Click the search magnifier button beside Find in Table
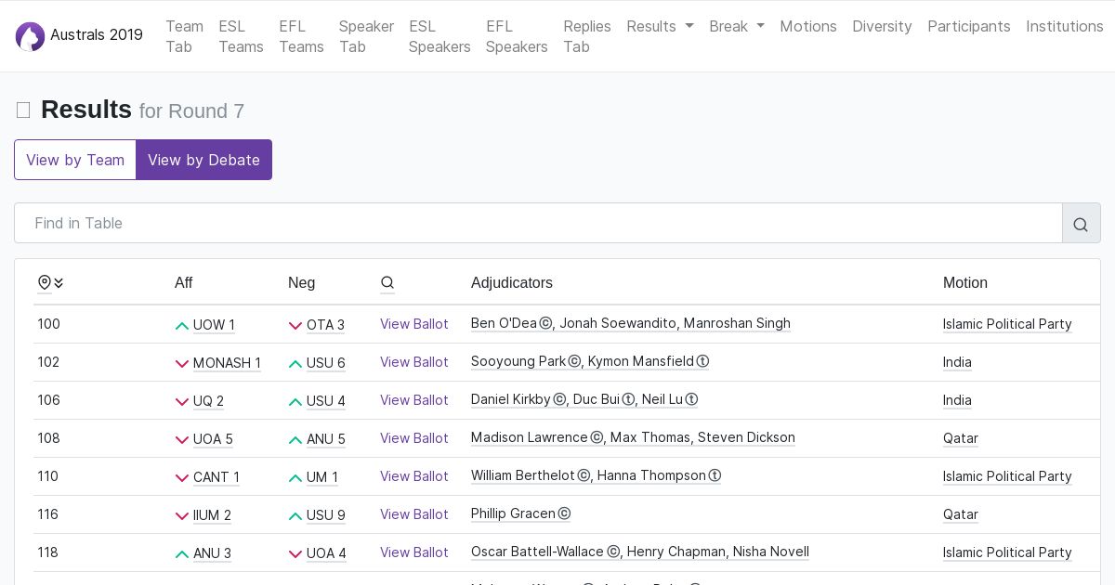The width and height of the screenshot is (1115, 585). pyautogui.click(x=1081, y=224)
